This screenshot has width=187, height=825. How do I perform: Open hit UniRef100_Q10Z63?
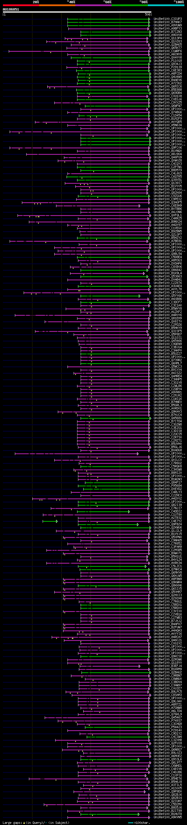167,42
